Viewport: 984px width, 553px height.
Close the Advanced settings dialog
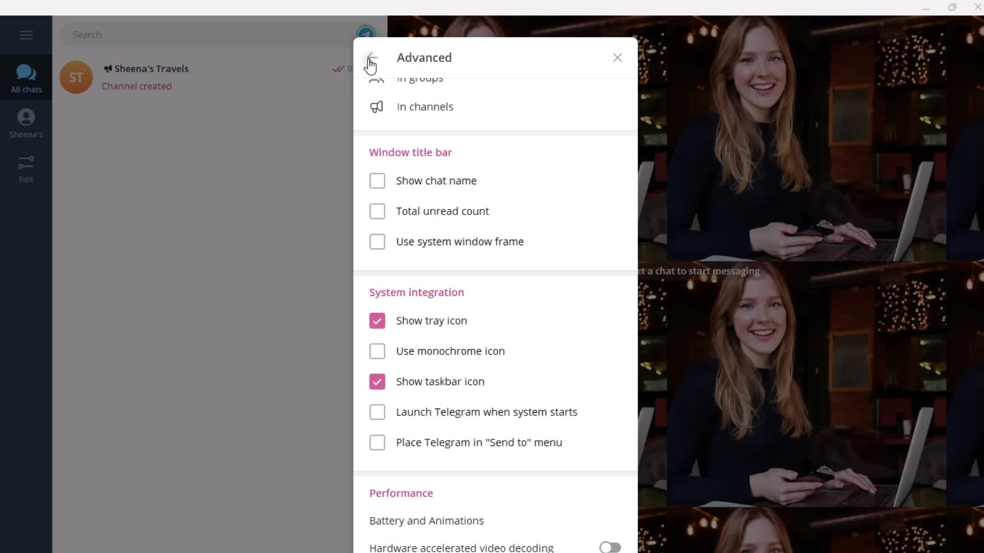click(617, 57)
